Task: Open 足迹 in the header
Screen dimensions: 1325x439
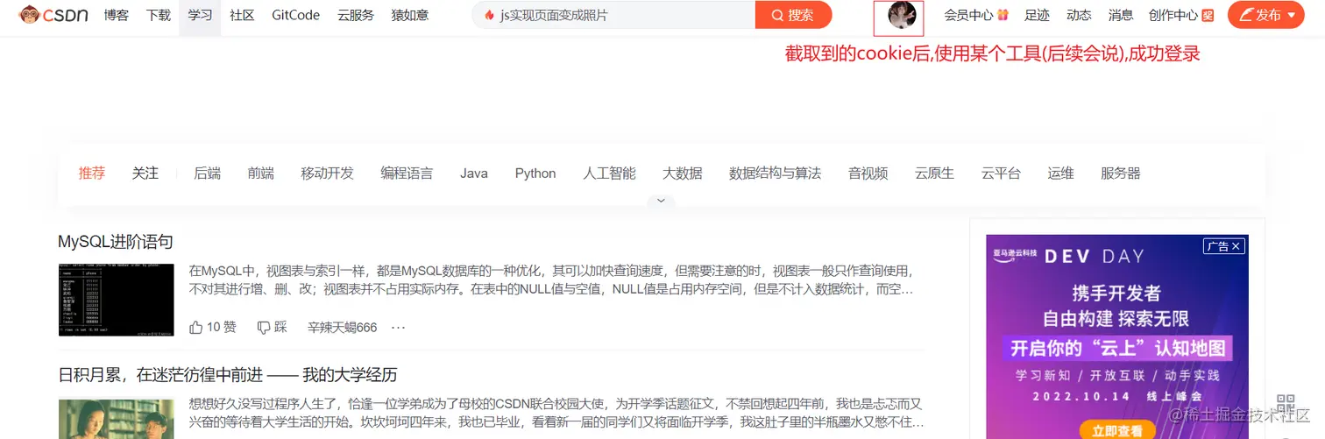Action: click(1037, 15)
